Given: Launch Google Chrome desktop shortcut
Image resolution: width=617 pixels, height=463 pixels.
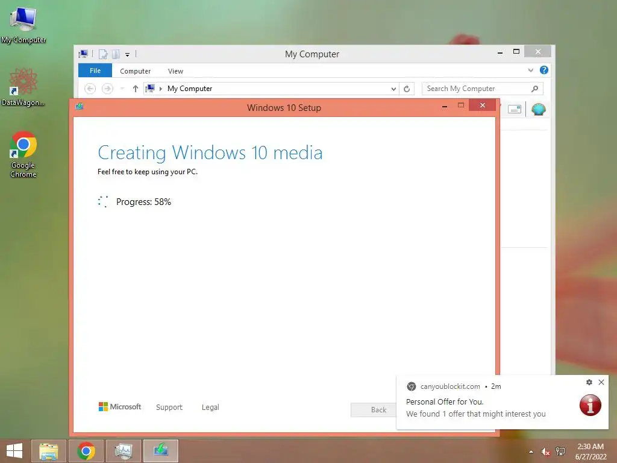Looking at the screenshot, I should click(23, 154).
